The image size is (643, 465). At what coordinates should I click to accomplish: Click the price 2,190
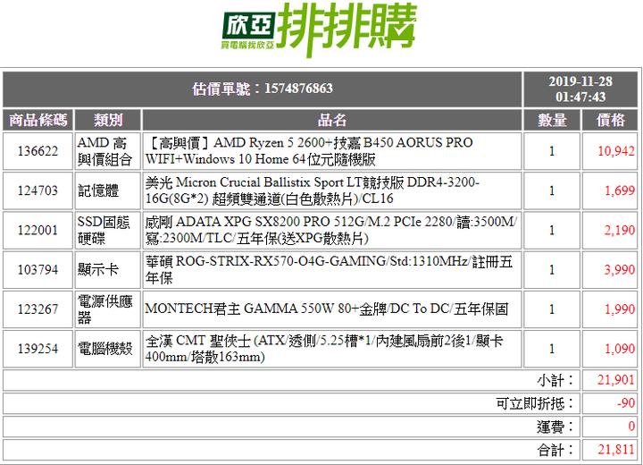tap(619, 230)
